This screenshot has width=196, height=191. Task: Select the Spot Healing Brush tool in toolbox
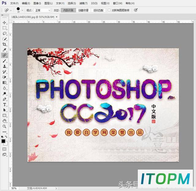[x=5, y=55]
